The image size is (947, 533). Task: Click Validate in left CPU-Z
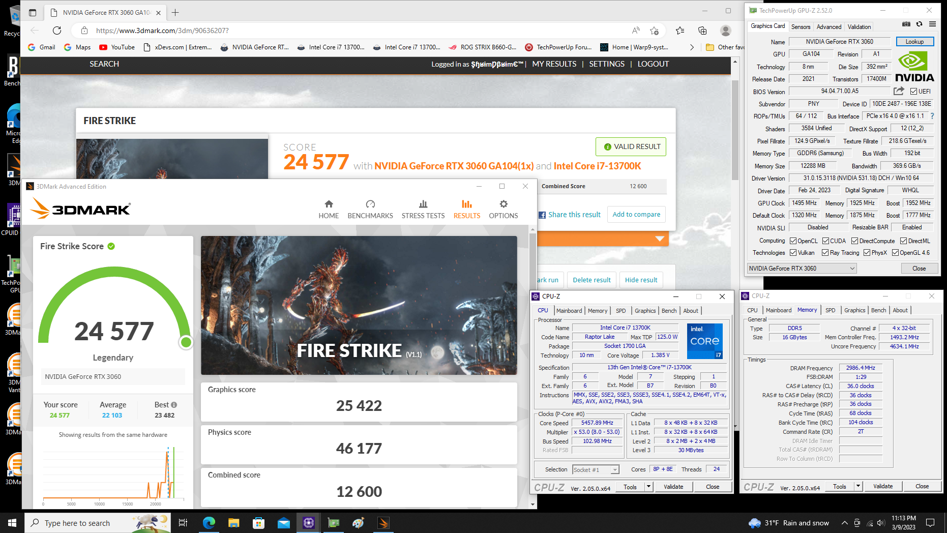673,487
